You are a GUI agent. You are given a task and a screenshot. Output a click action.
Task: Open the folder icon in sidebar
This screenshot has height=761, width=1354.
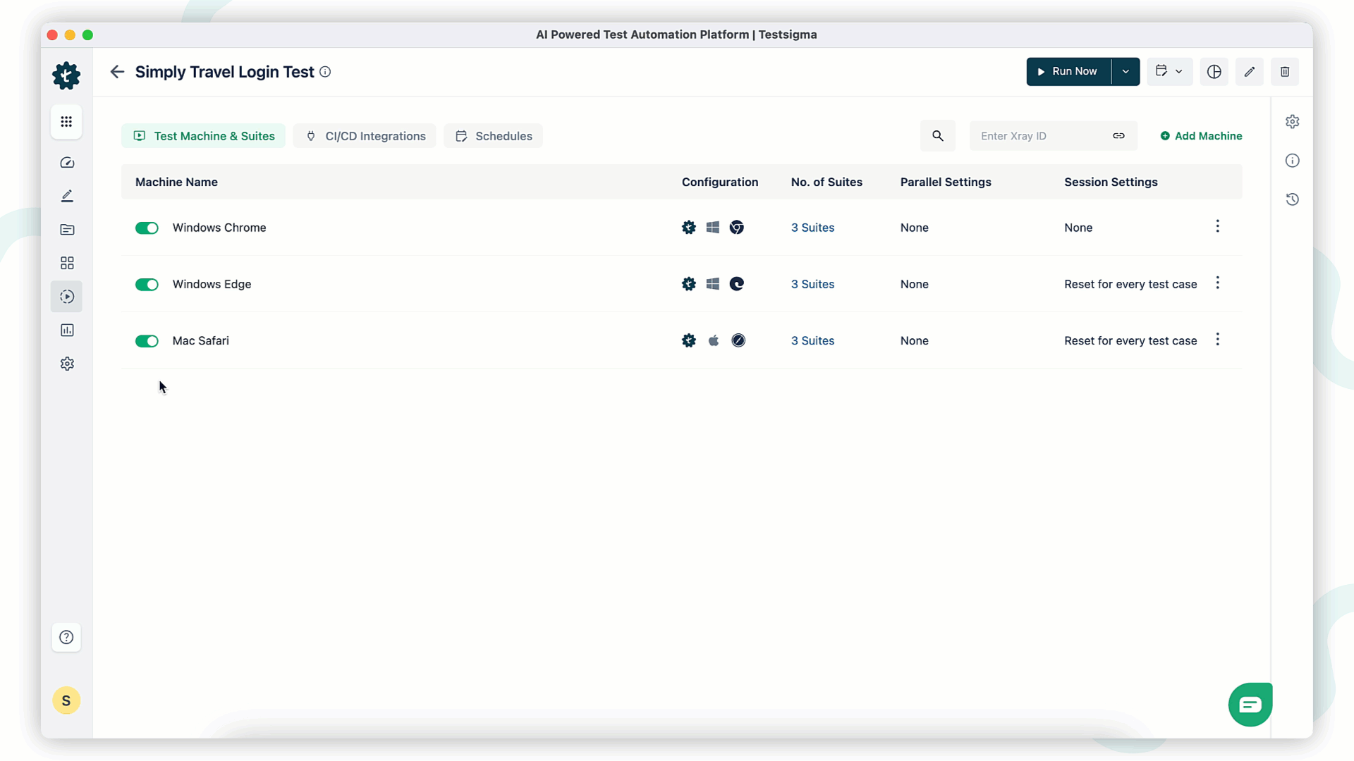pos(67,230)
